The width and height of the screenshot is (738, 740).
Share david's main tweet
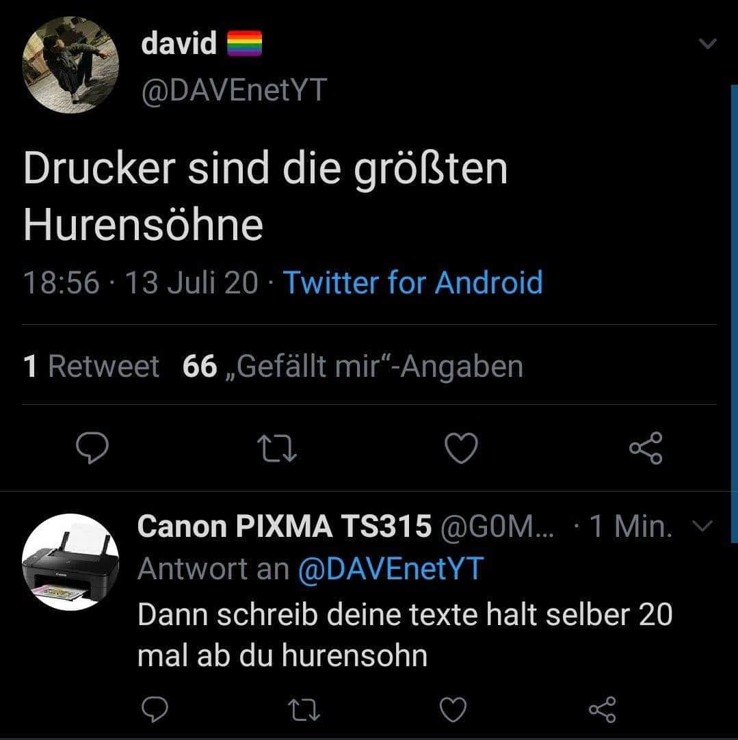tap(645, 448)
